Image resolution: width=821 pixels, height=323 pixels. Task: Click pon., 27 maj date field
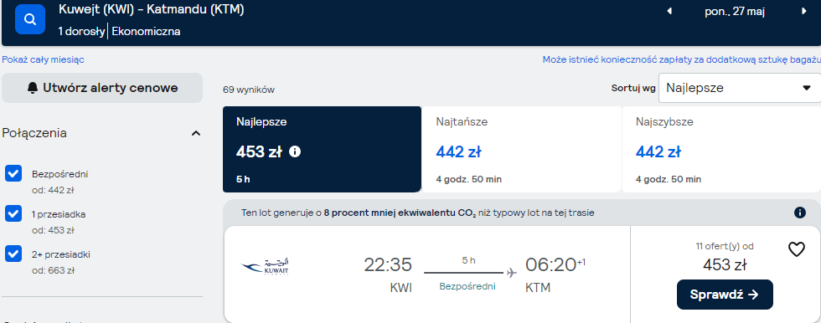[x=735, y=12]
